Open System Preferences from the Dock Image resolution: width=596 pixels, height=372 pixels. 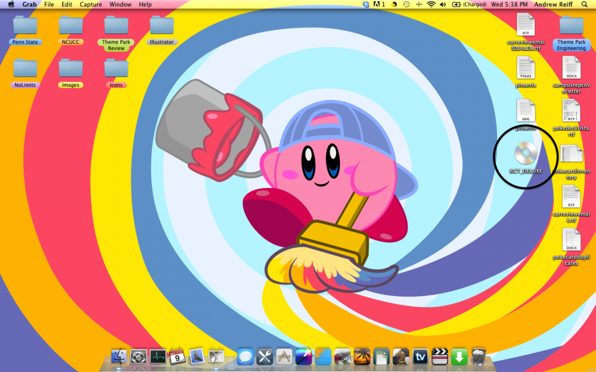138,357
